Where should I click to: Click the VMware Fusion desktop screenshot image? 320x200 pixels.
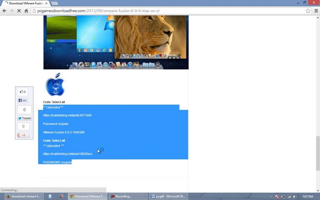[x=116, y=42]
